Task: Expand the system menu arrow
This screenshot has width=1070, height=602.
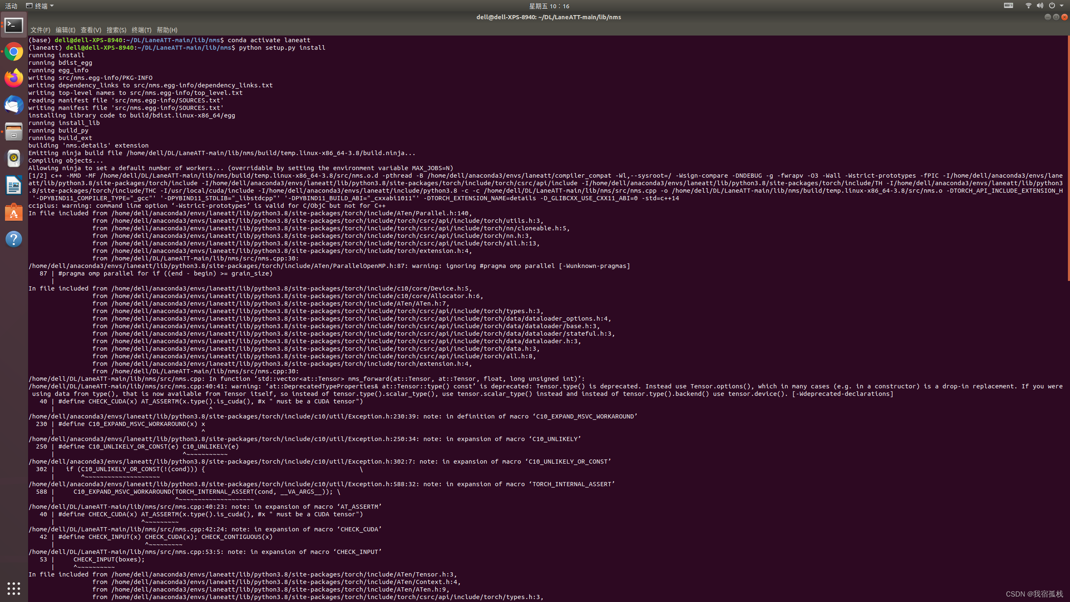Action: (x=1062, y=6)
